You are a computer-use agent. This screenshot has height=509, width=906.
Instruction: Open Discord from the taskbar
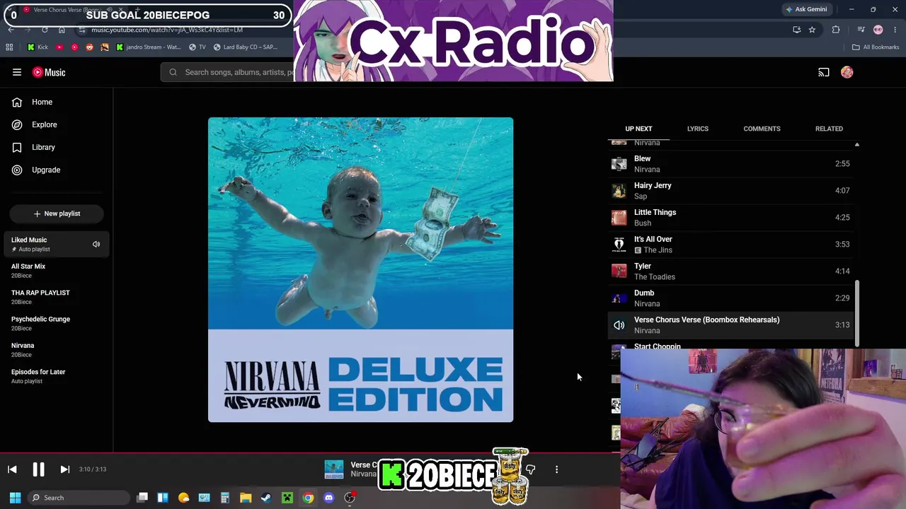click(328, 498)
